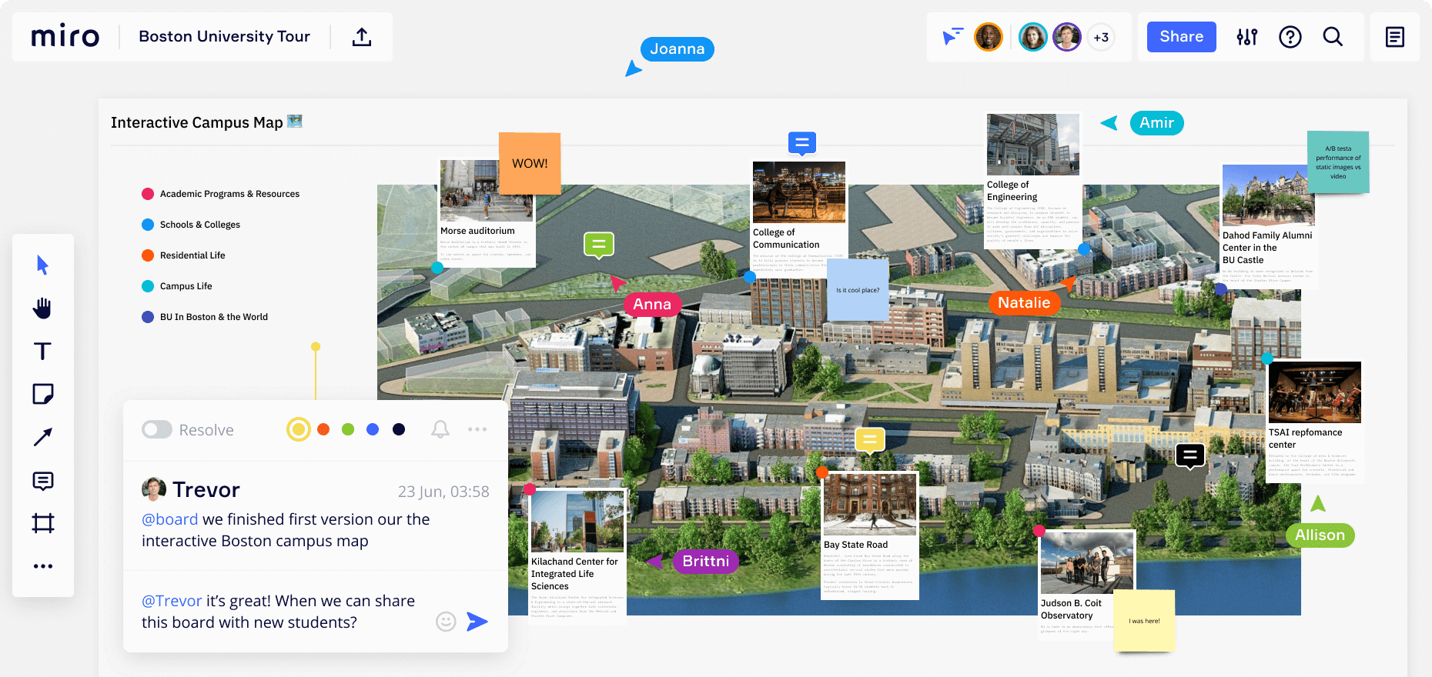
Task: Click the Residential Life legend item
Action: click(x=184, y=255)
